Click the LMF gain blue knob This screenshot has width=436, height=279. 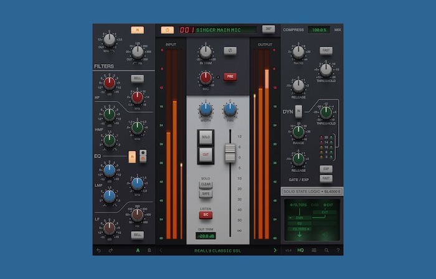[110, 170]
